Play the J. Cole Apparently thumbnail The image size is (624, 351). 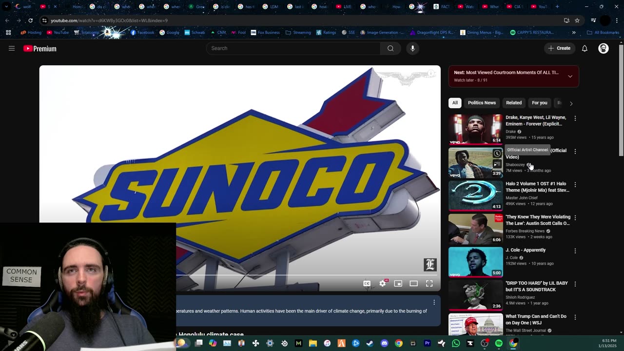click(475, 262)
